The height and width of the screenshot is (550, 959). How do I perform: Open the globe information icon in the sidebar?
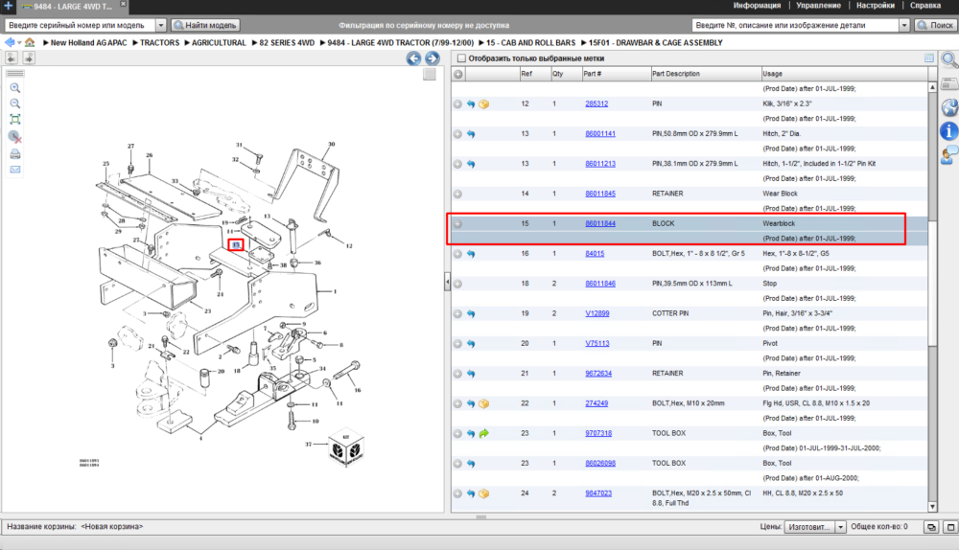[949, 107]
